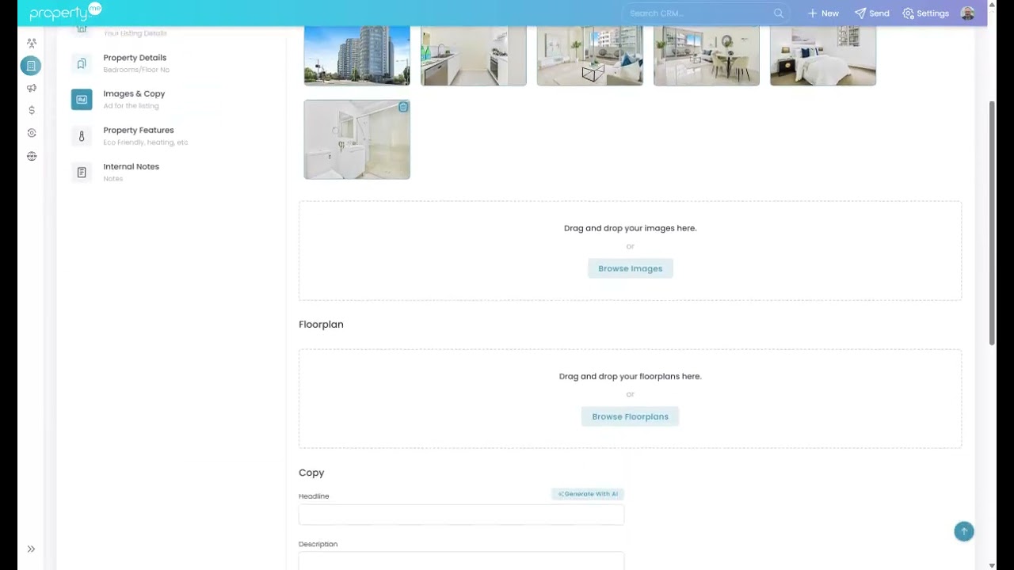1014x570 pixels.
Task: Click the PropertyMe logo
Action: (65, 12)
